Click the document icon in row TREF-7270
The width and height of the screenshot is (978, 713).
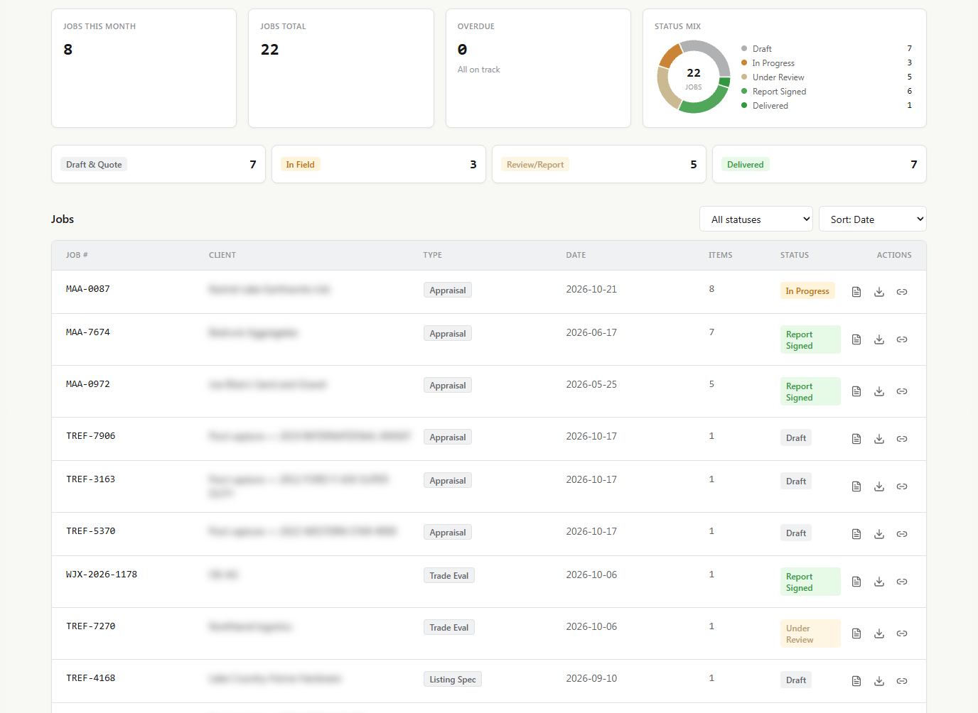tap(856, 633)
